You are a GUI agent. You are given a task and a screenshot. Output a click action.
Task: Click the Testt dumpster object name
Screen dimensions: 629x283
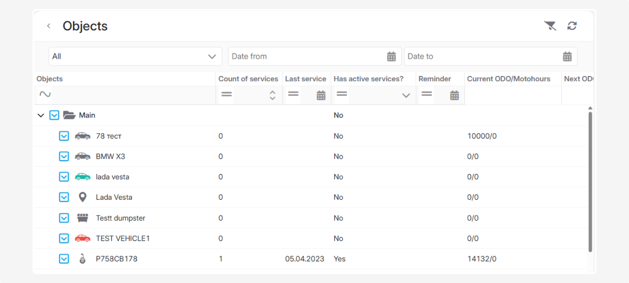click(x=121, y=218)
